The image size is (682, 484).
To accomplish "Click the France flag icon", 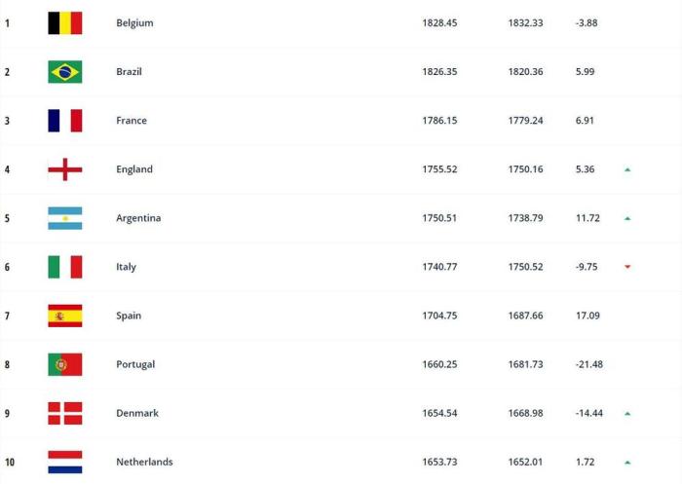I will click(65, 121).
